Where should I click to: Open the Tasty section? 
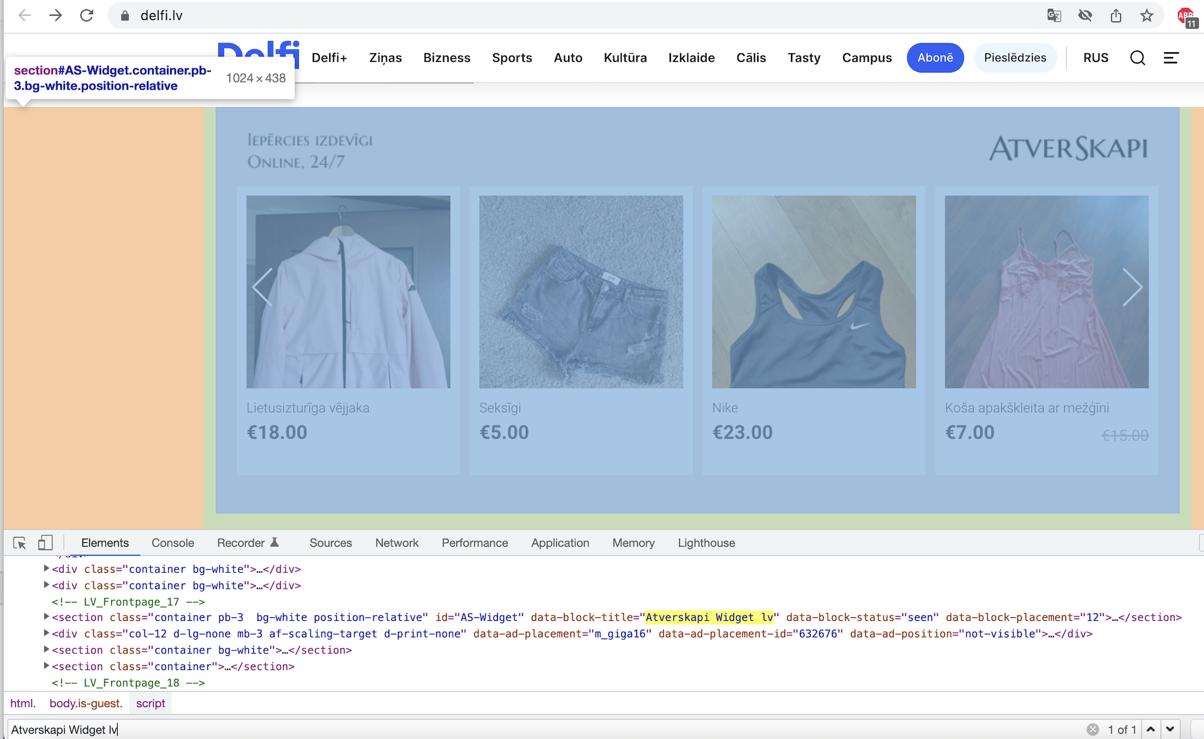(803, 58)
